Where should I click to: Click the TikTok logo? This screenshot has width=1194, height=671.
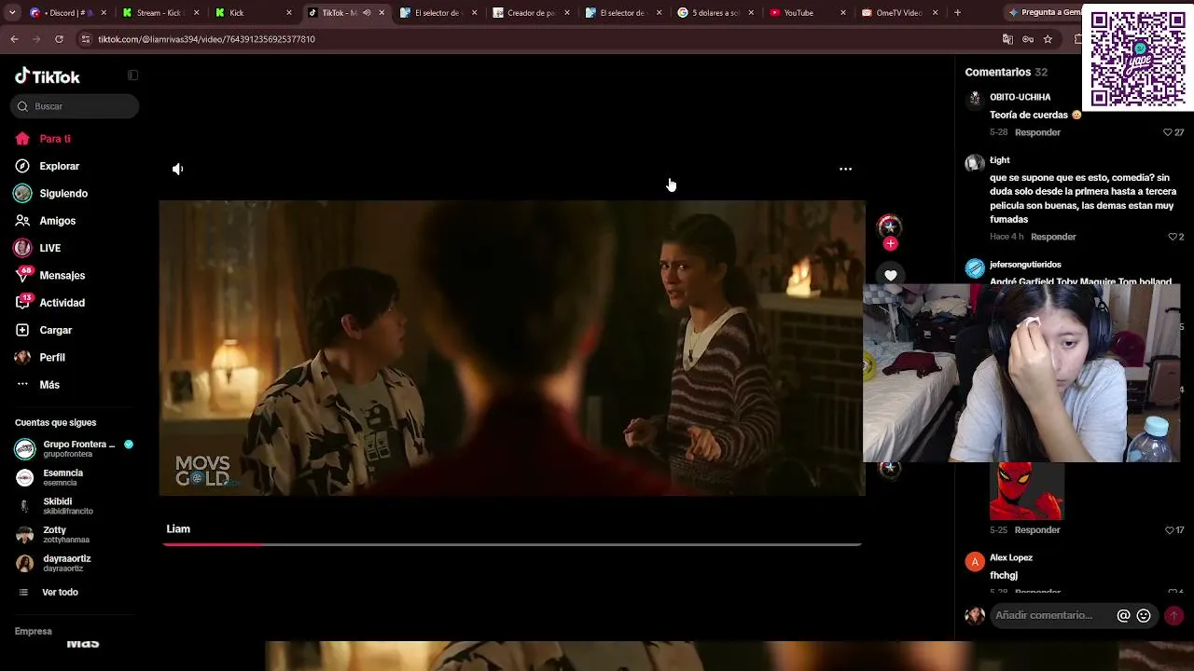(48, 76)
